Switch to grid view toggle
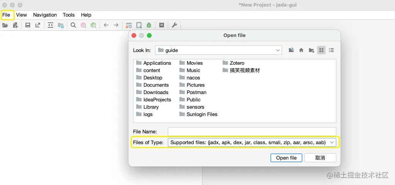This screenshot has height=185, width=395. click(321, 50)
